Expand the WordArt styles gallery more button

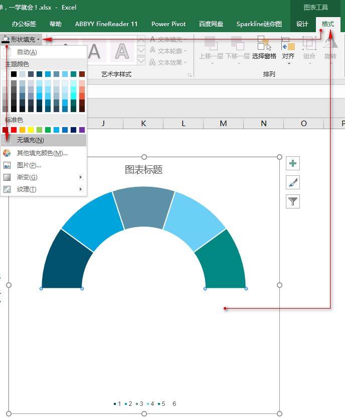click(141, 61)
